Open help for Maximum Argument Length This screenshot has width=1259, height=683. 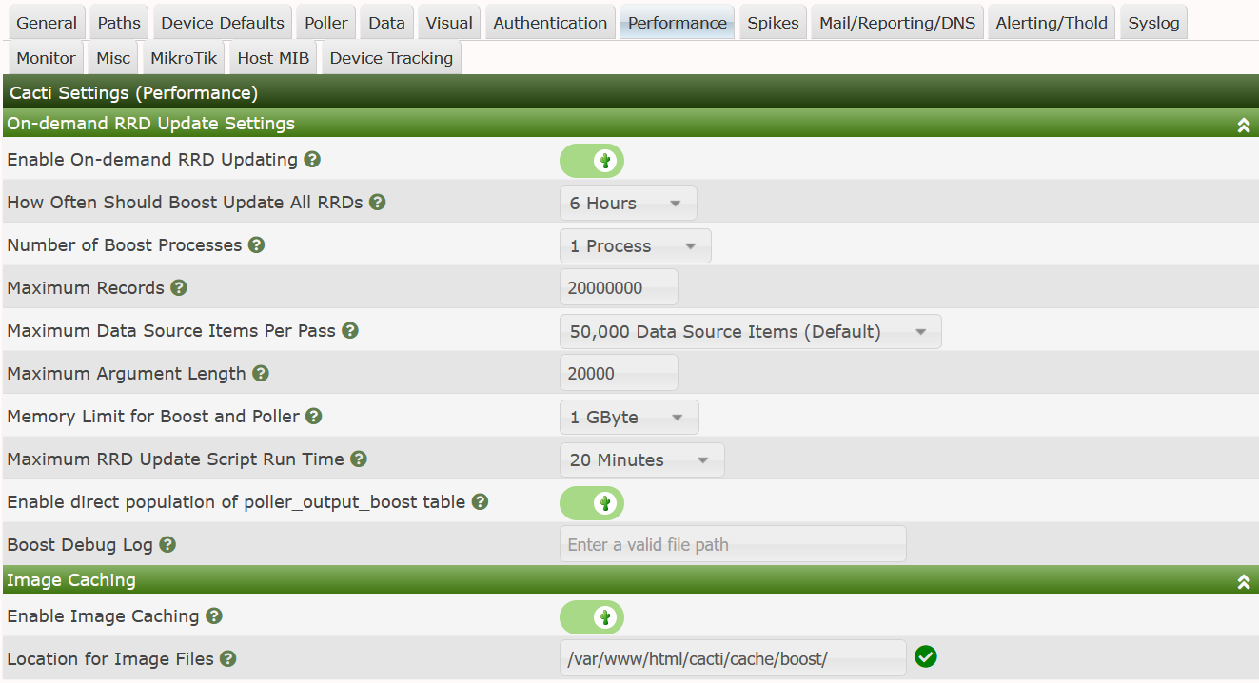pyautogui.click(x=260, y=374)
